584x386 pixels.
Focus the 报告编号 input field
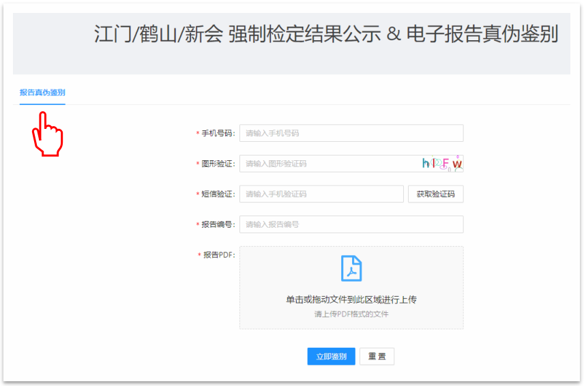click(351, 224)
